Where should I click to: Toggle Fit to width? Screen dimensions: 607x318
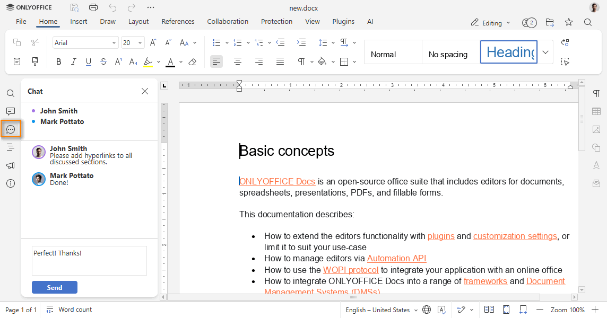click(x=523, y=310)
